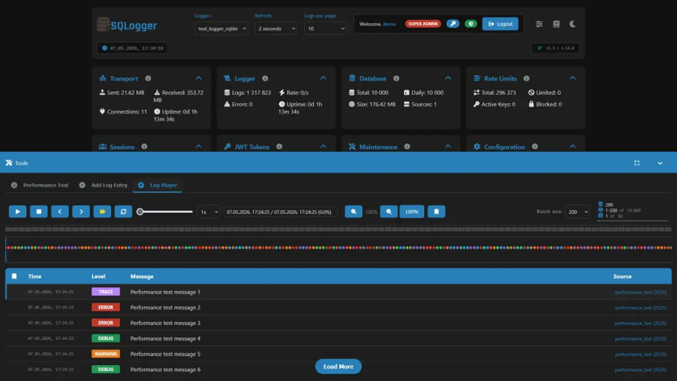The image size is (677, 381).
Task: Stop the log player playback
Action: pos(39,212)
